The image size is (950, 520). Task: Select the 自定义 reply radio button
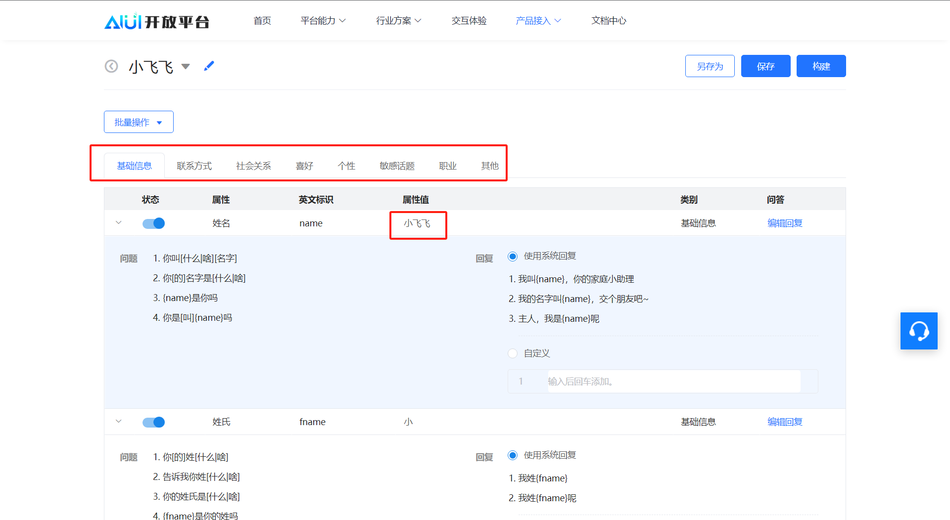(x=513, y=353)
